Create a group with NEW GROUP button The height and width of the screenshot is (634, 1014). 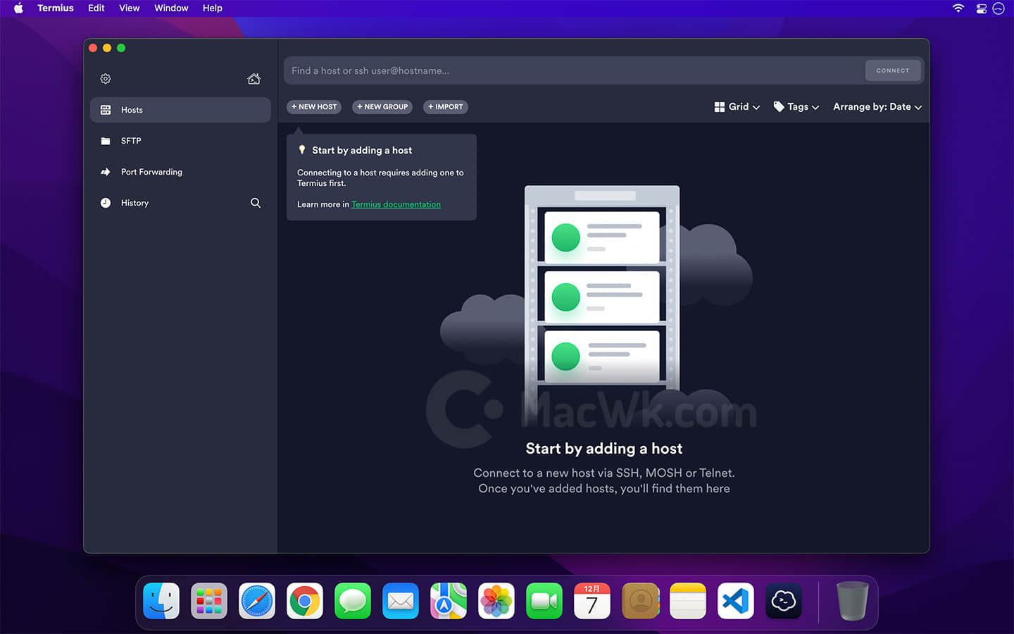pyautogui.click(x=382, y=107)
